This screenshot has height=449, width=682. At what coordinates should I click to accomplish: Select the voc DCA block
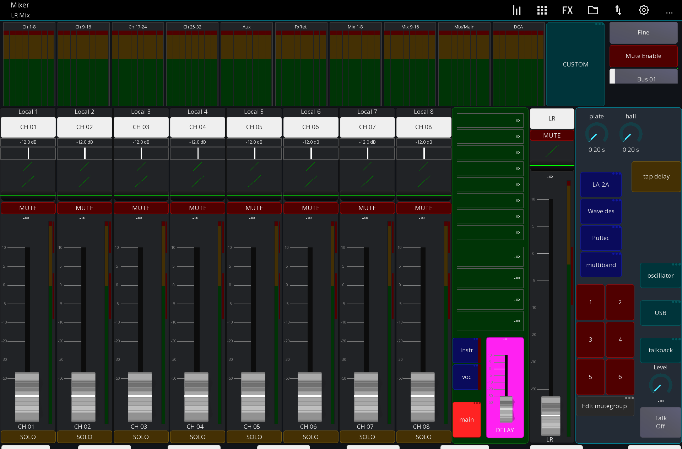466,377
